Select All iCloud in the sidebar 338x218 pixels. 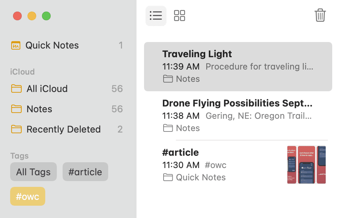click(x=47, y=89)
